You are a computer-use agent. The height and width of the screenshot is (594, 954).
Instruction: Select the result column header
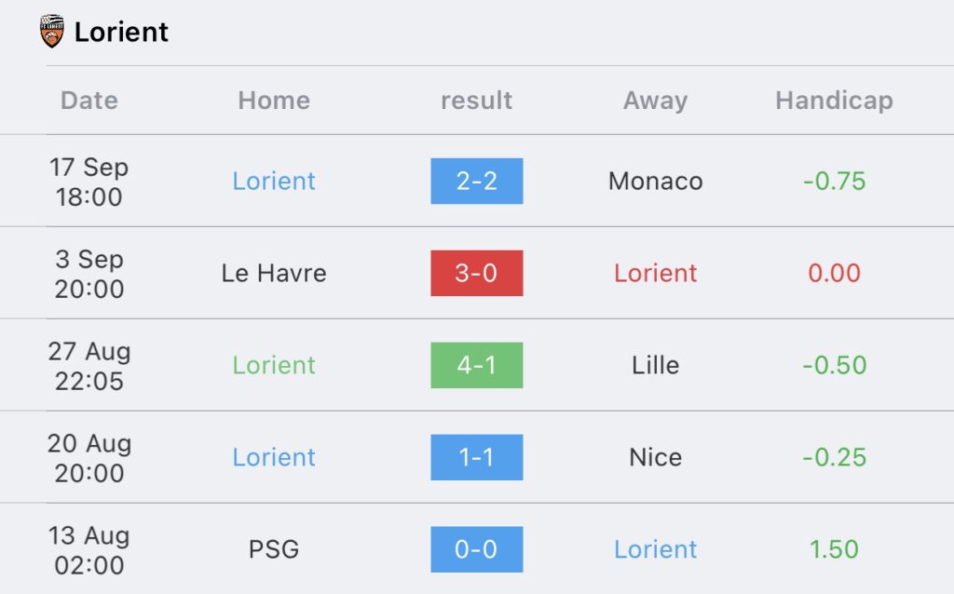476,101
